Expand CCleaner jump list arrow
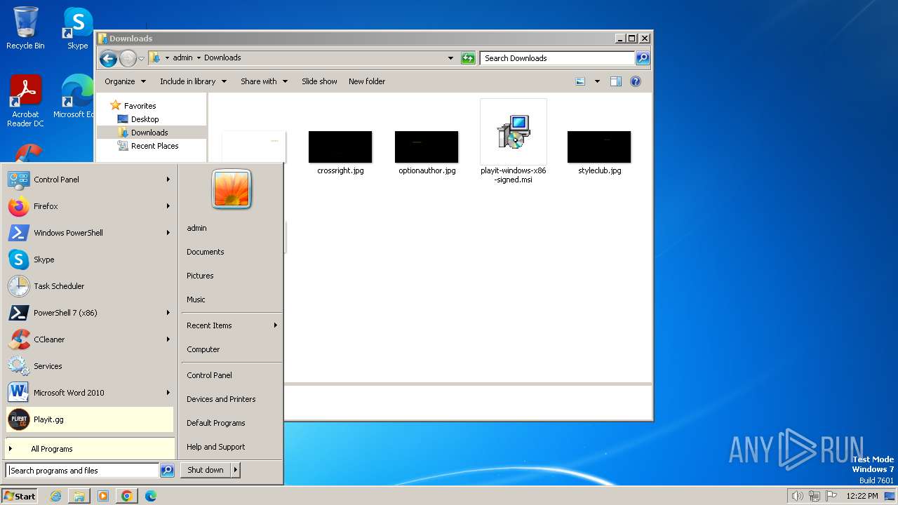This screenshot has width=898, height=505. pyautogui.click(x=168, y=339)
